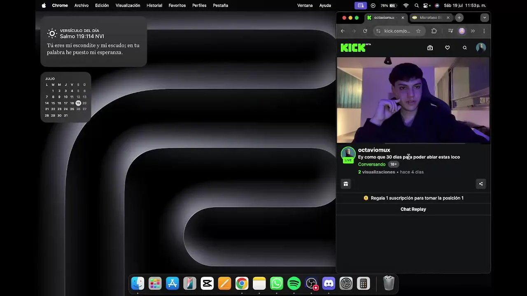Open System Settings from the Dock
Screen dimensions: 527x296
[346, 283]
